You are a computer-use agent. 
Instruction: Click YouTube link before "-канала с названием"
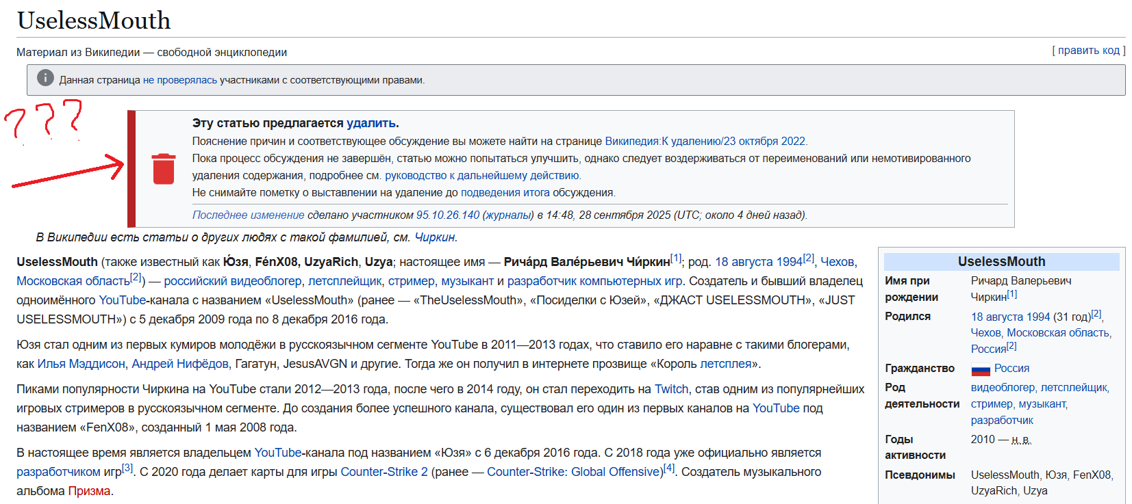tap(123, 300)
